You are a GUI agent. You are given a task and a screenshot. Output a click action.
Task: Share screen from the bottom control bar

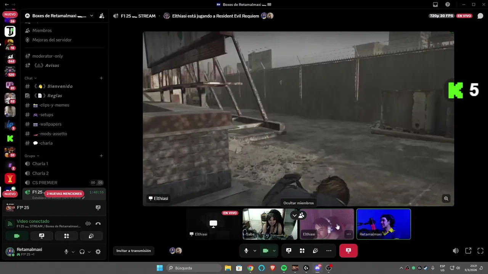[289, 251]
